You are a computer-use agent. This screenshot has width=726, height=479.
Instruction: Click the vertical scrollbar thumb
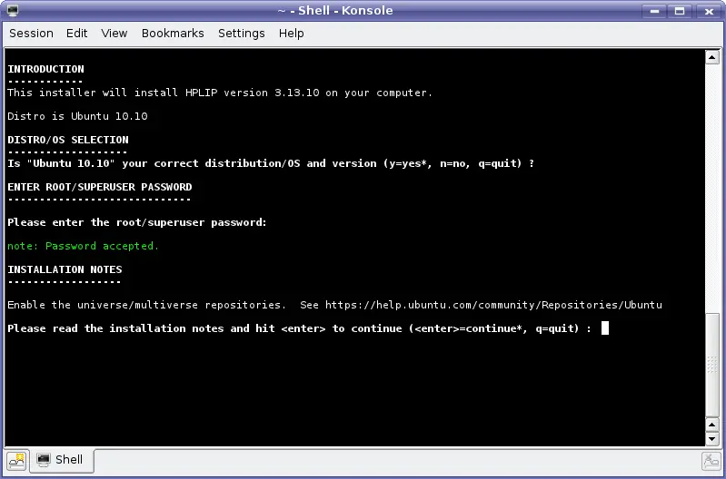tap(711, 366)
